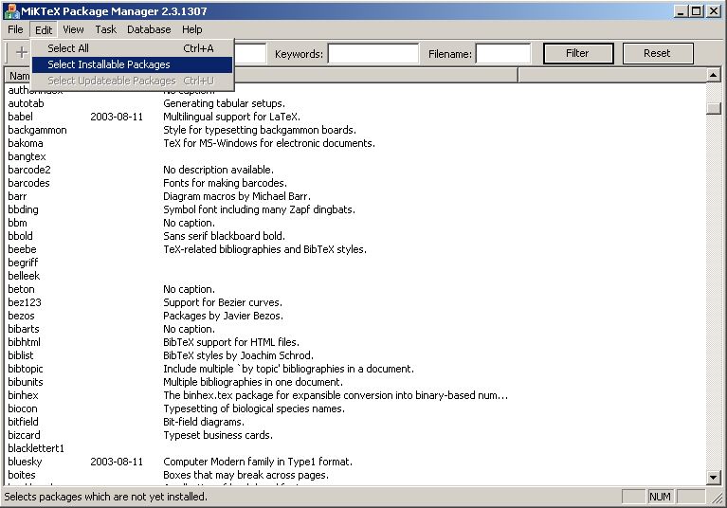Select the bizcard package
Viewport: 727px width, 508px height.
click(24, 436)
